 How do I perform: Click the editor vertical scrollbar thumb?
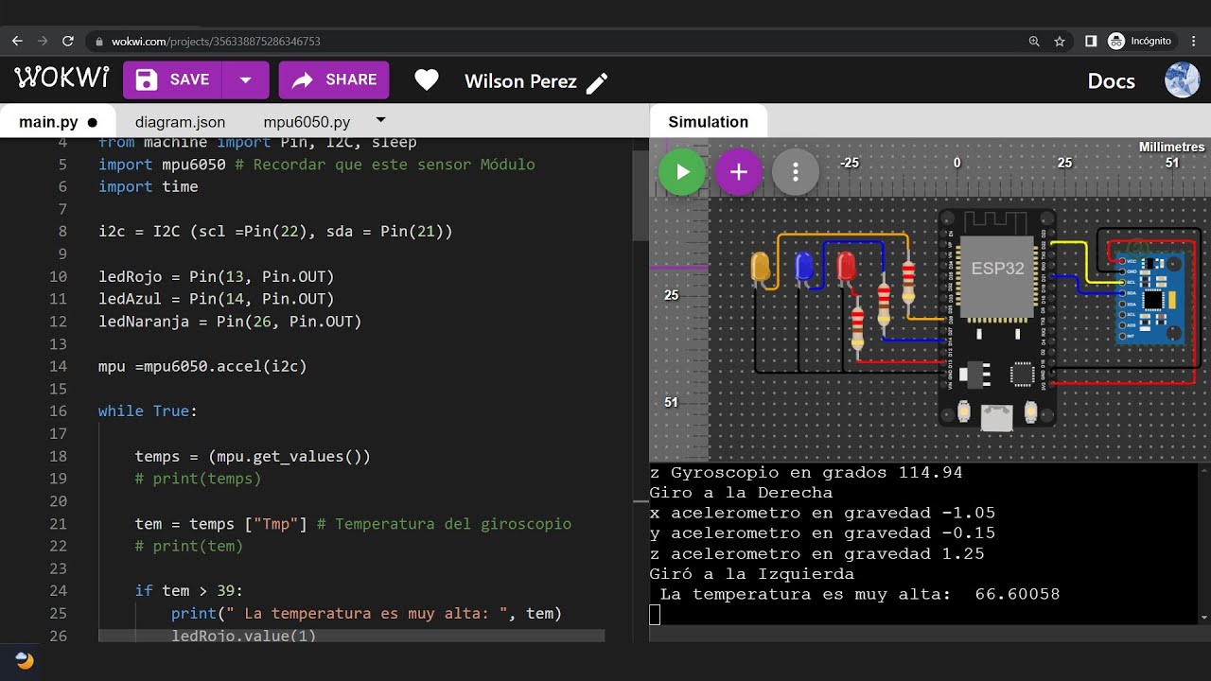[641, 197]
